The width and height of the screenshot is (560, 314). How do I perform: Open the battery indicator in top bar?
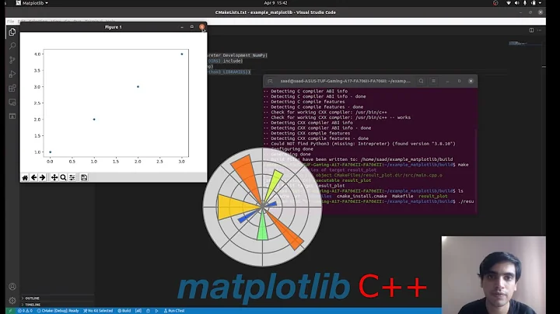click(534, 3)
